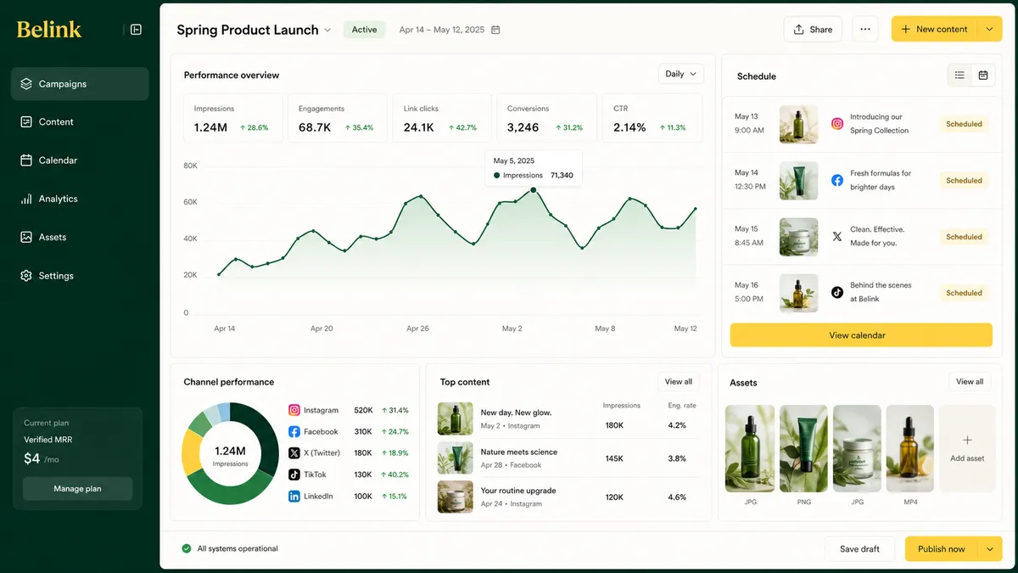Screen dimensions: 1018x573
Task: Open Campaigns in the sidebar
Action: pos(80,84)
